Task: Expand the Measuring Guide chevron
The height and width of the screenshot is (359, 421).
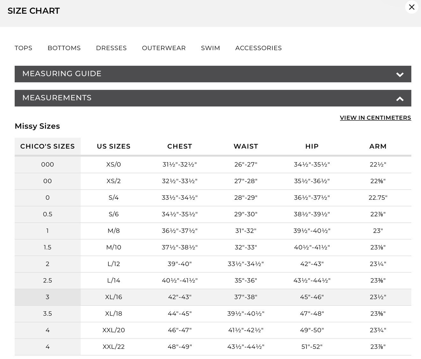Action: click(x=400, y=74)
